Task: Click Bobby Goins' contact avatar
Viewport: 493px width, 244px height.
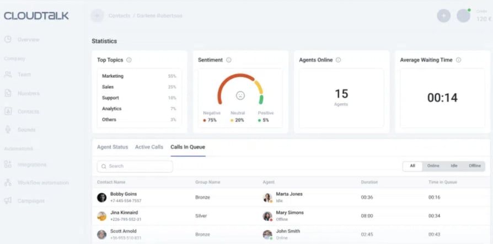Action: pos(101,198)
